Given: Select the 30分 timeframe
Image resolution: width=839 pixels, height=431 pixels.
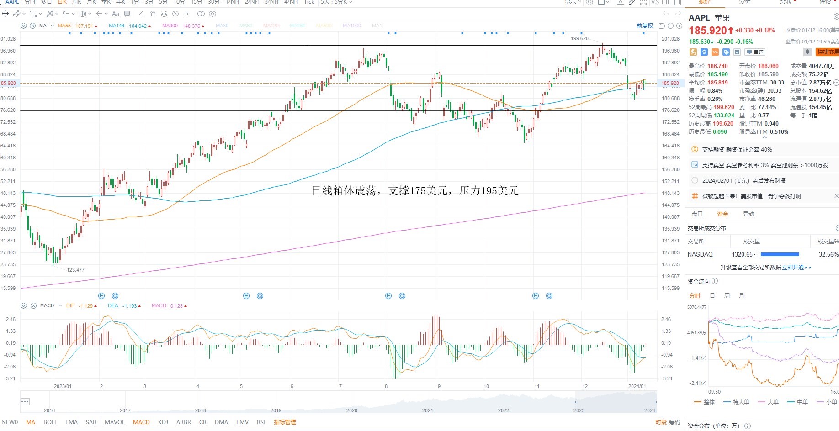Looking at the screenshot, I should pyautogui.click(x=214, y=2).
